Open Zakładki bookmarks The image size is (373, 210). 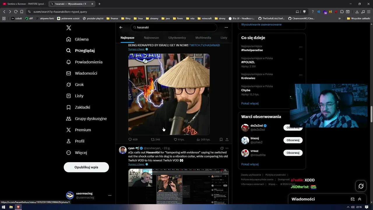(x=78, y=107)
